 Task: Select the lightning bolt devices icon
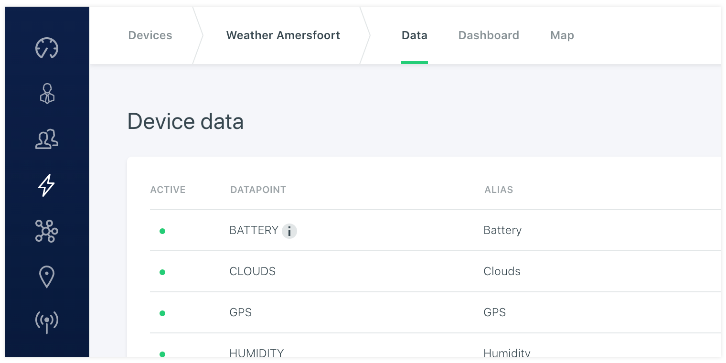tap(47, 185)
